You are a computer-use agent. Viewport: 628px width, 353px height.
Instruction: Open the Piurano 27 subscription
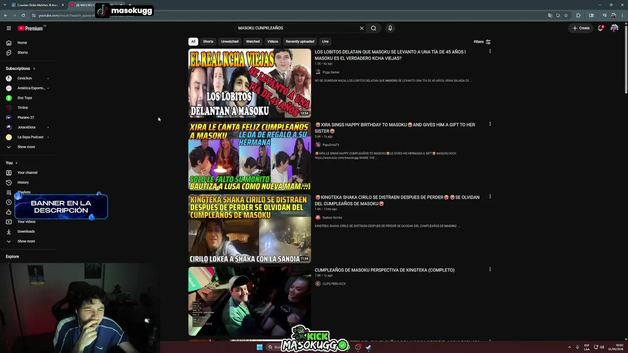pyautogui.click(x=28, y=118)
